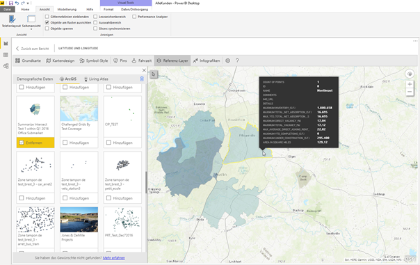Zoom out on the map
The image size is (420, 265).
tap(410, 92)
